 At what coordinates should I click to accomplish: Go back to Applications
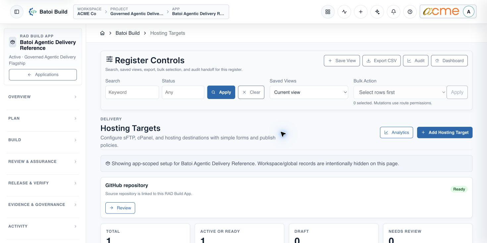tap(43, 74)
